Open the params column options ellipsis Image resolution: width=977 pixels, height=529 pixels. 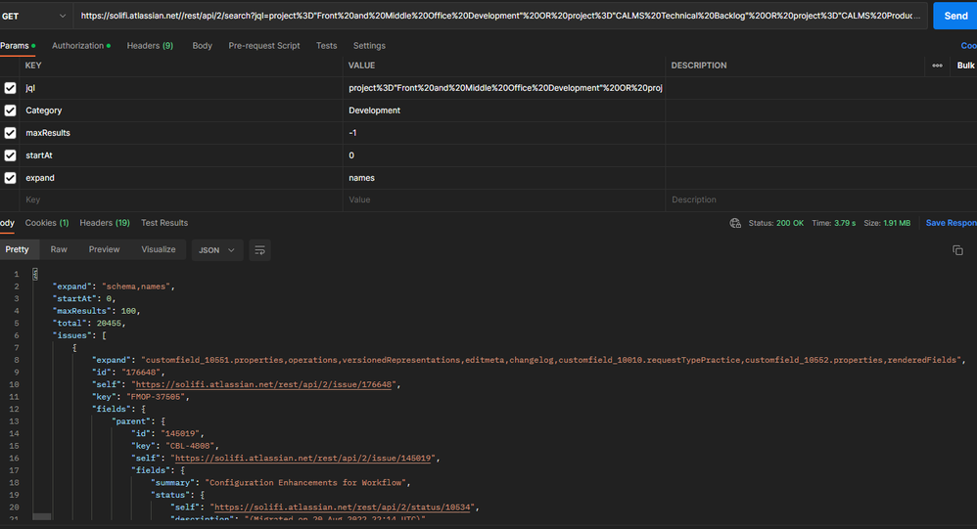coord(937,66)
